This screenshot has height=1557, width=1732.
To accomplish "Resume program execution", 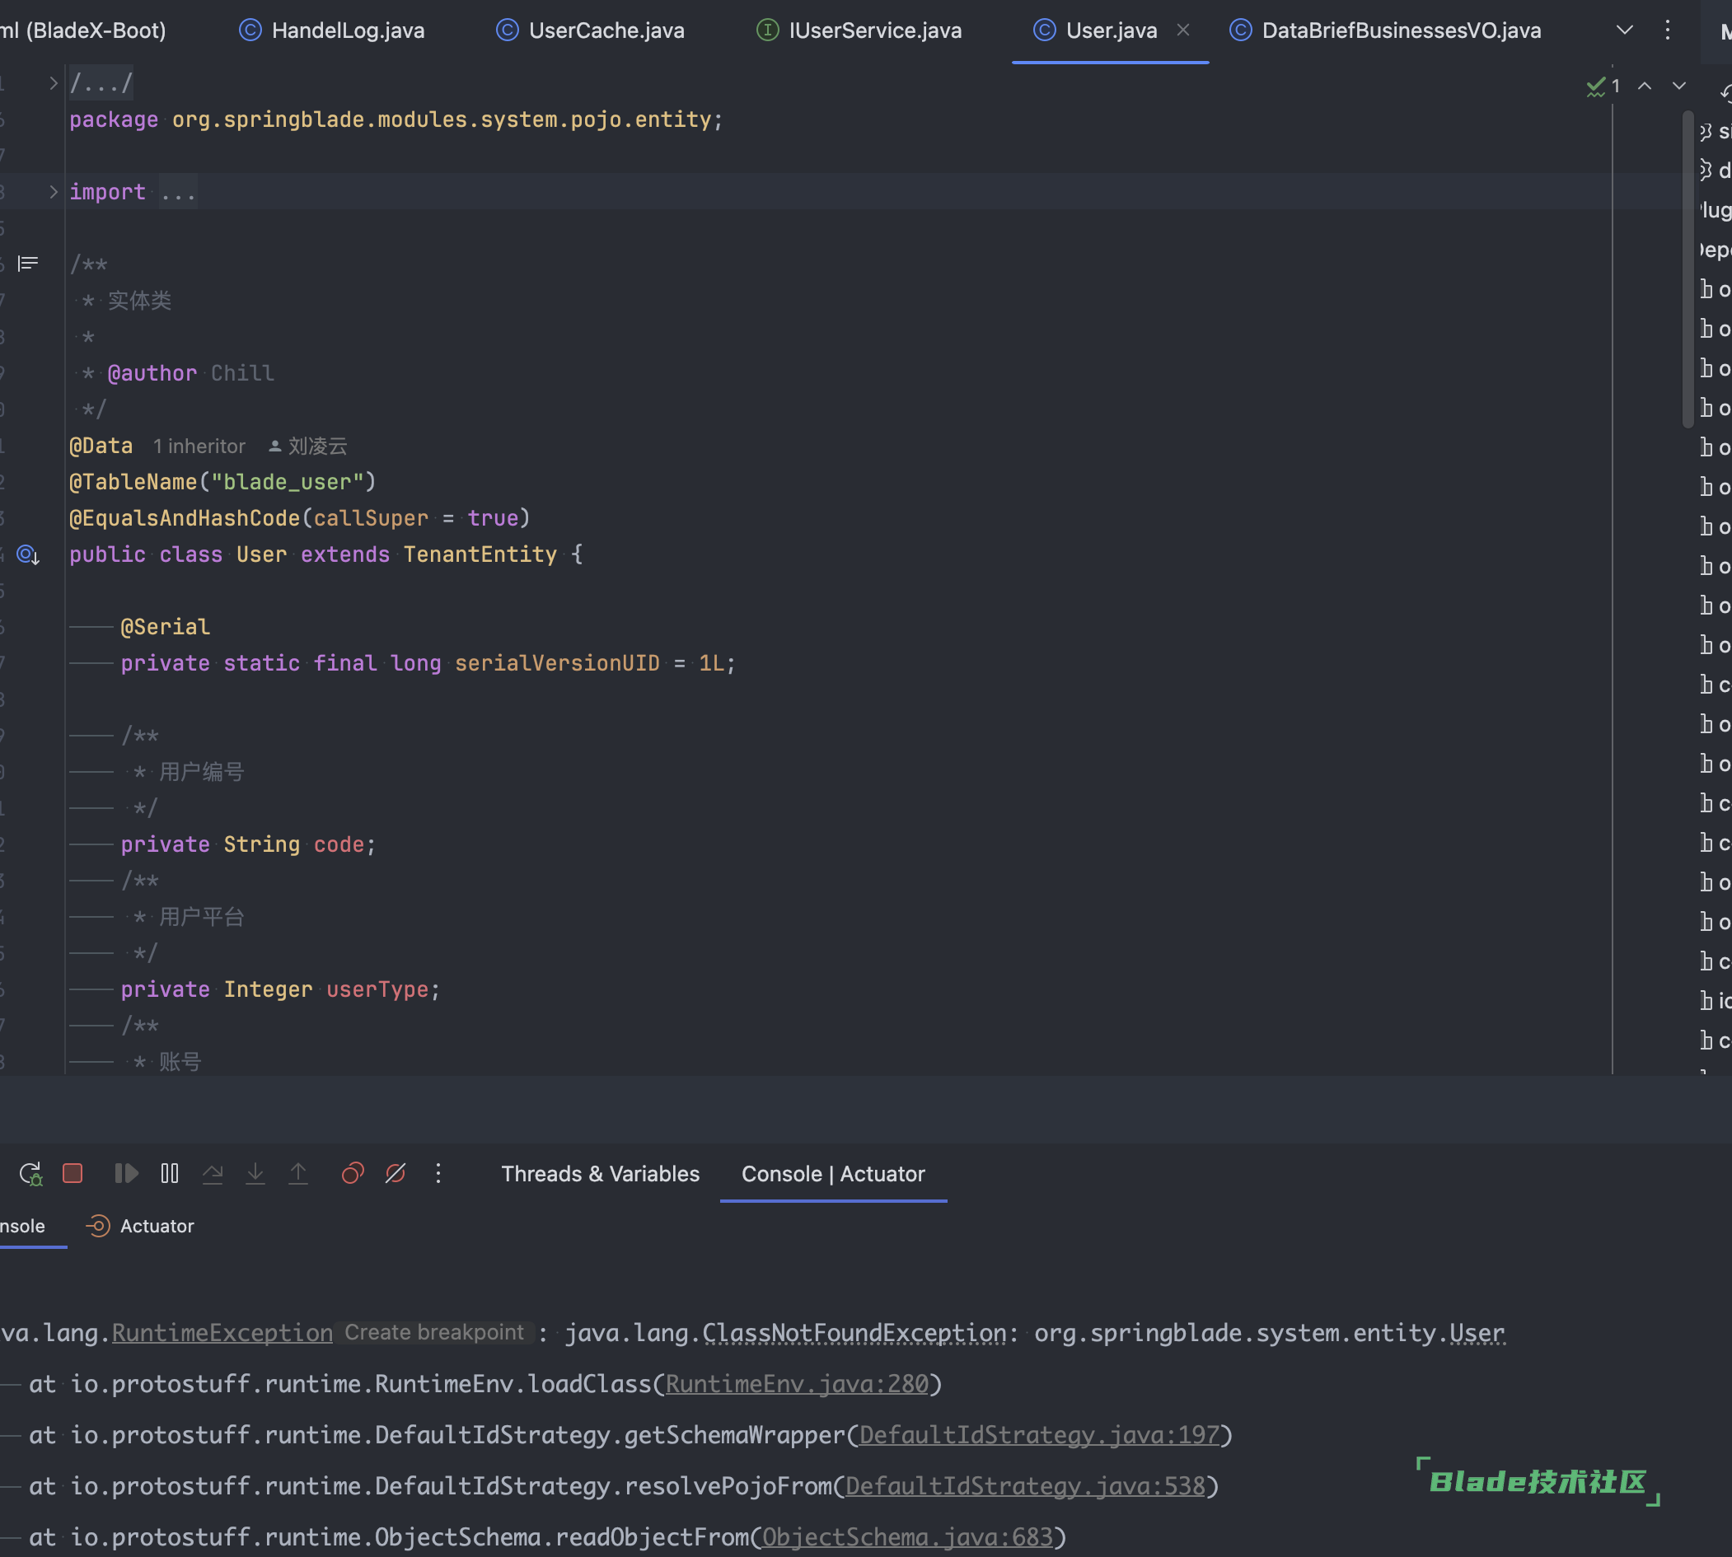I will point(126,1173).
